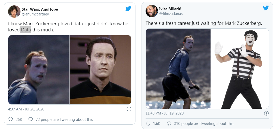
Task: Click the Star Wars: AnuHope display name
Action: pos(40,9)
